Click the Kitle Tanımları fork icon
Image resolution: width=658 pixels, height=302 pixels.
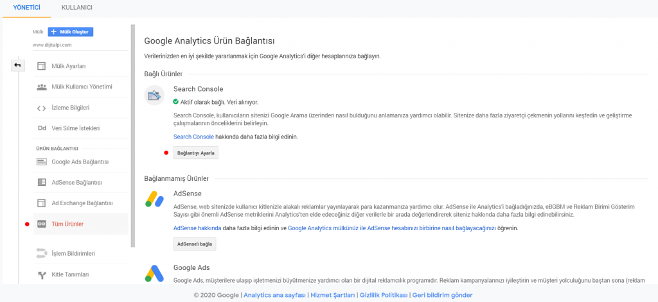(41, 275)
